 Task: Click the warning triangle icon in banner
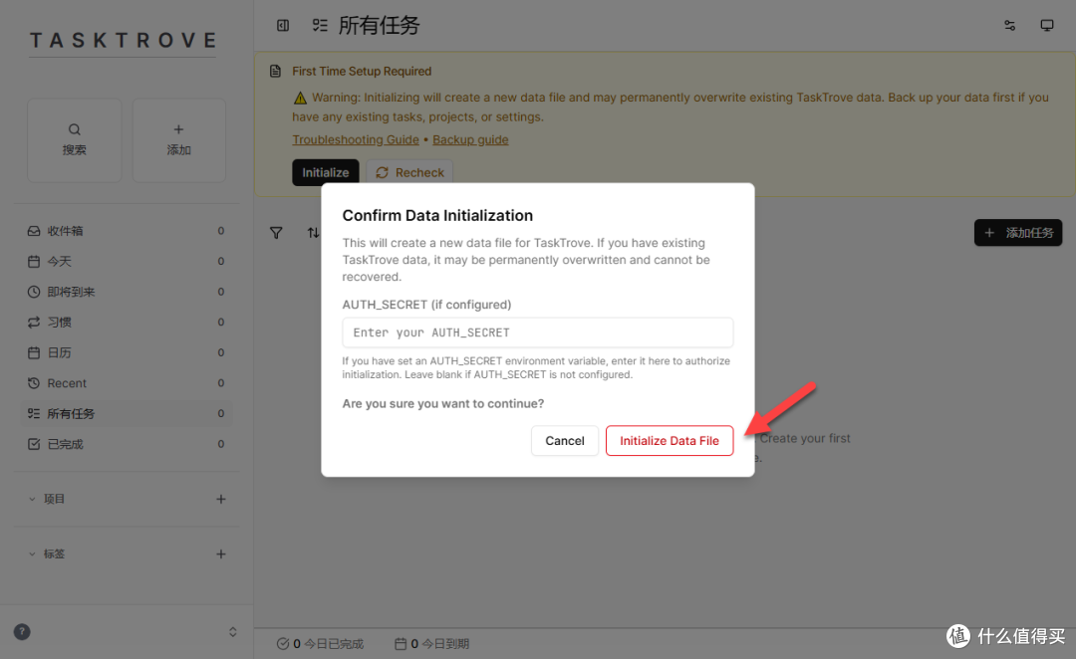click(300, 98)
